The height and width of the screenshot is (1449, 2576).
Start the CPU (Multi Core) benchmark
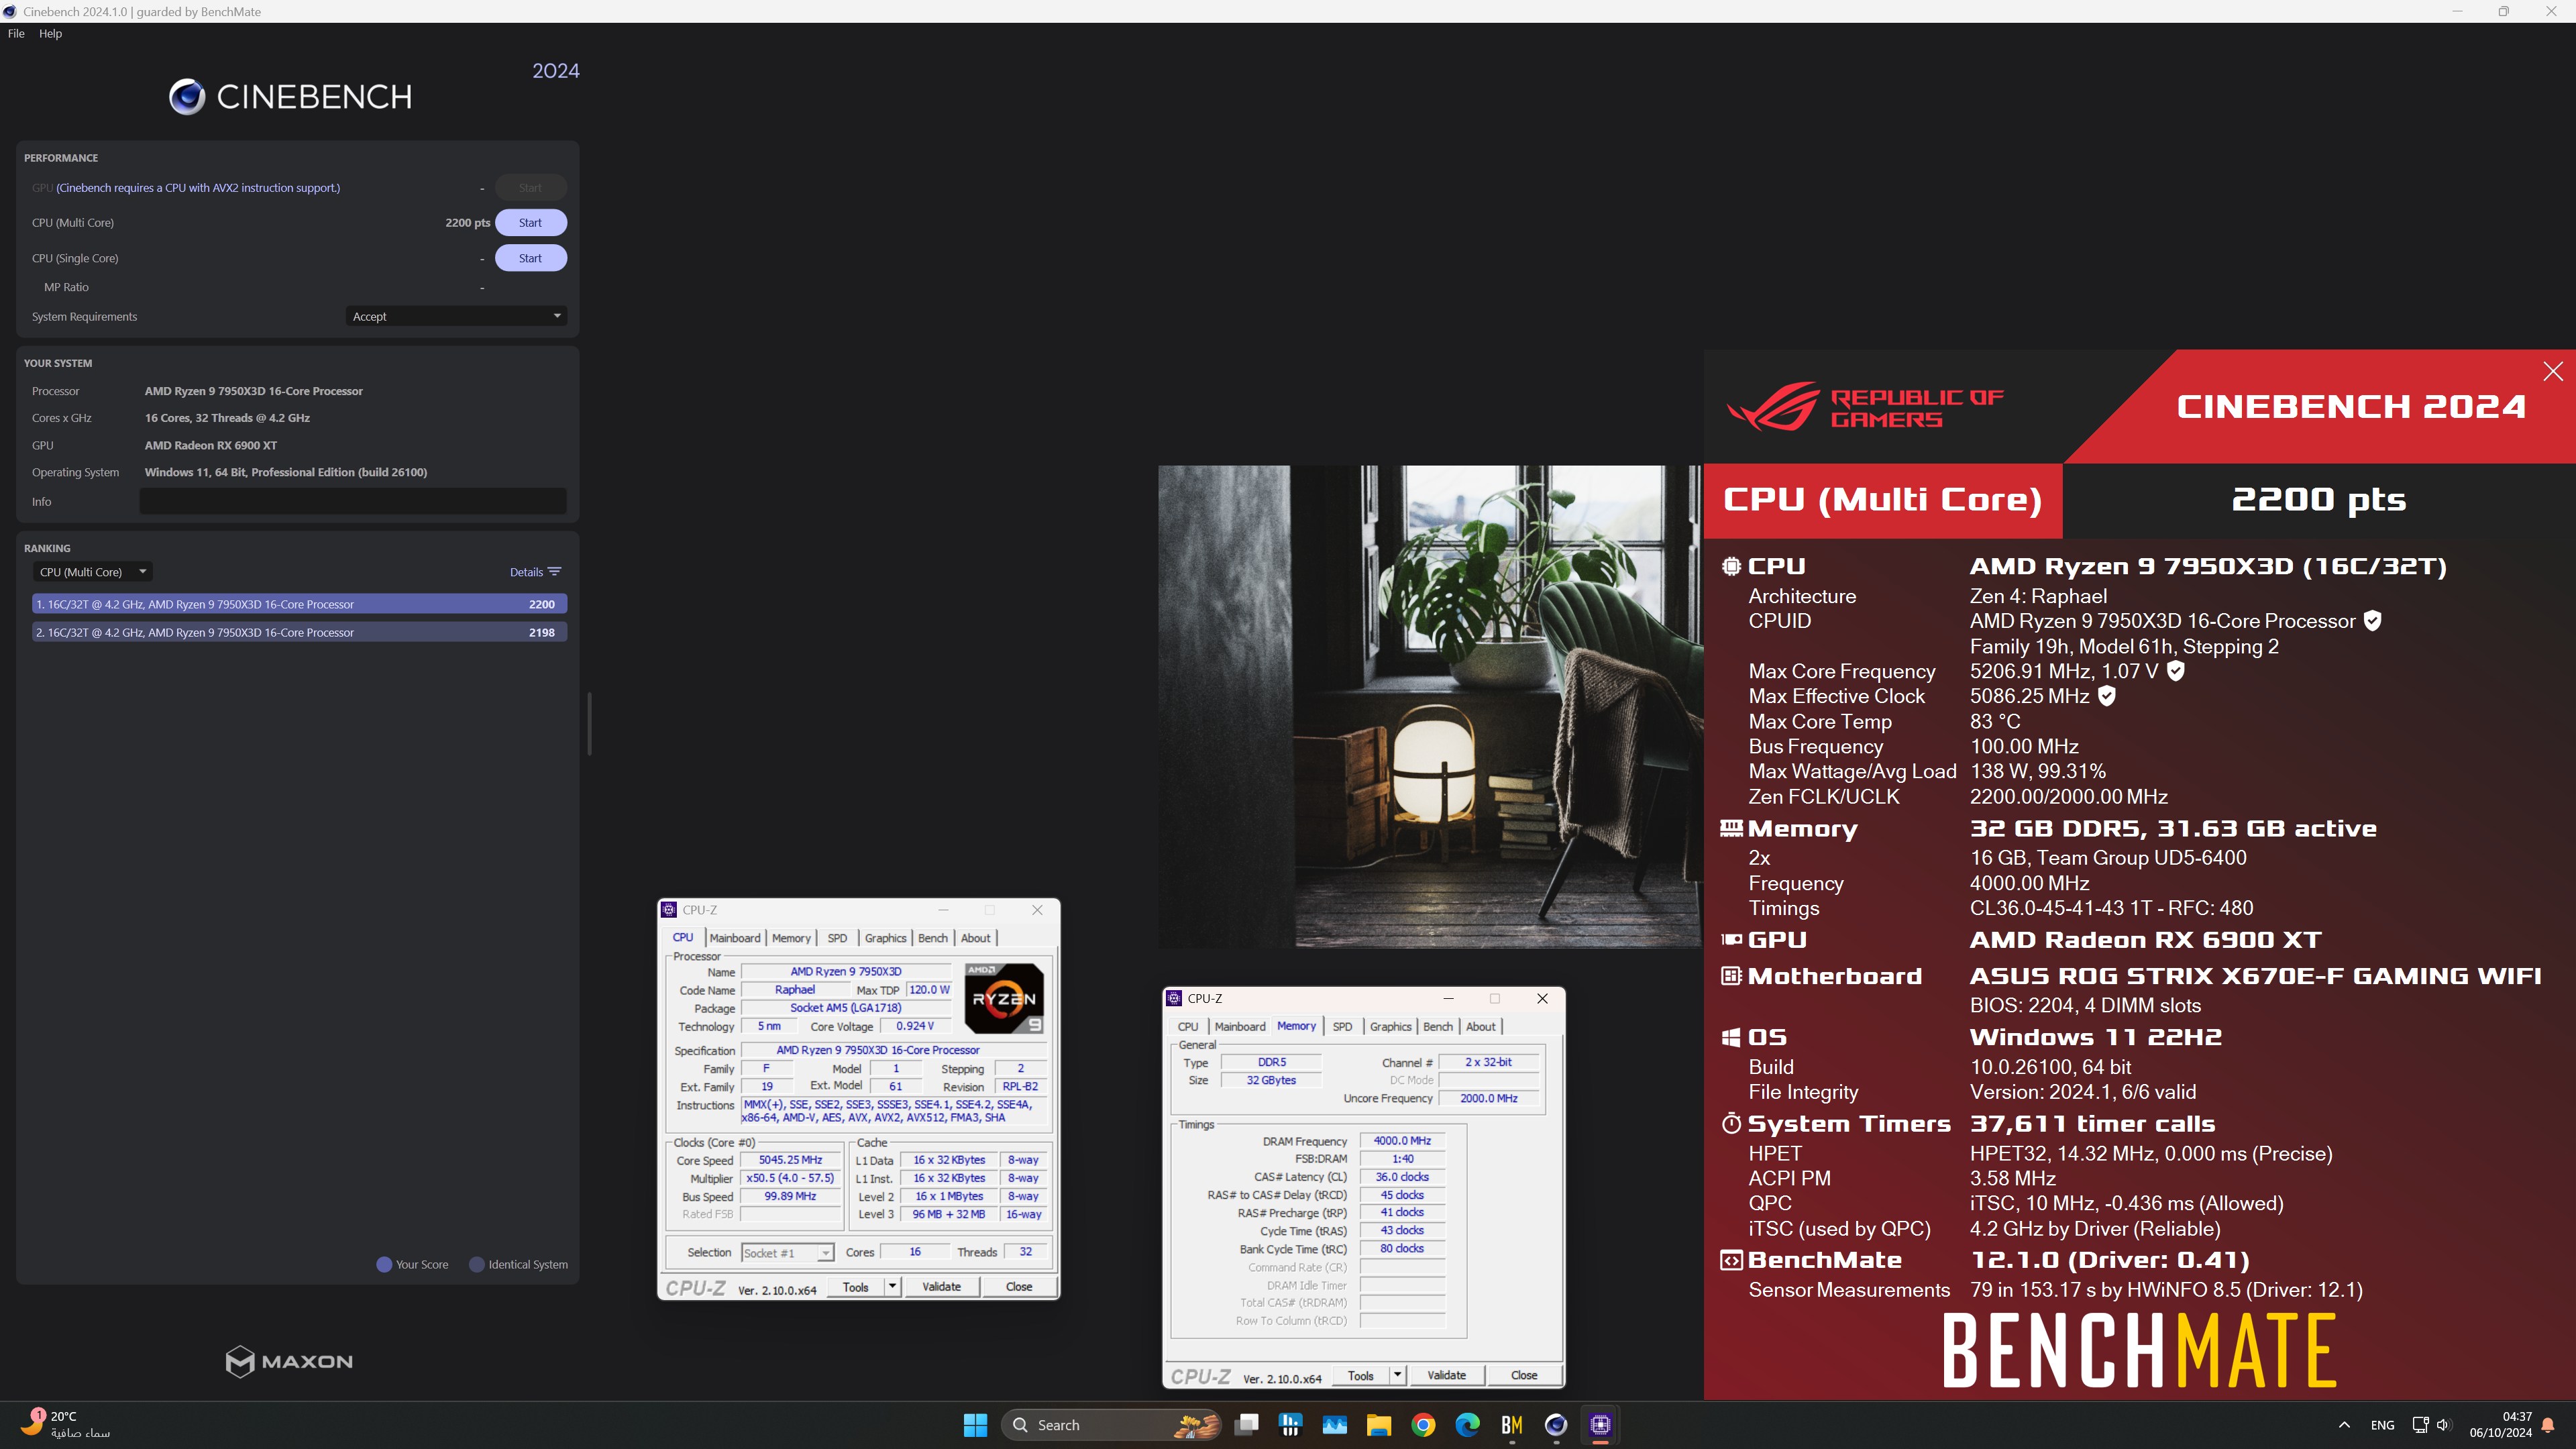530,222
